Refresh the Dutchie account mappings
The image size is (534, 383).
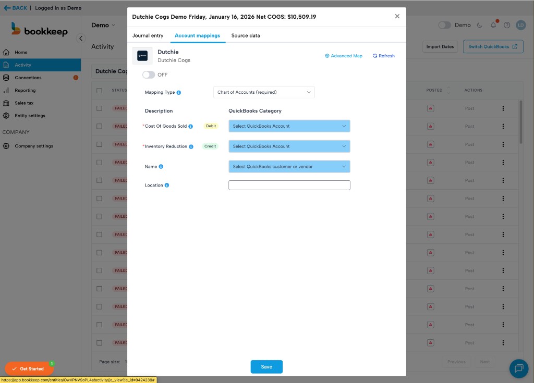[x=383, y=56]
